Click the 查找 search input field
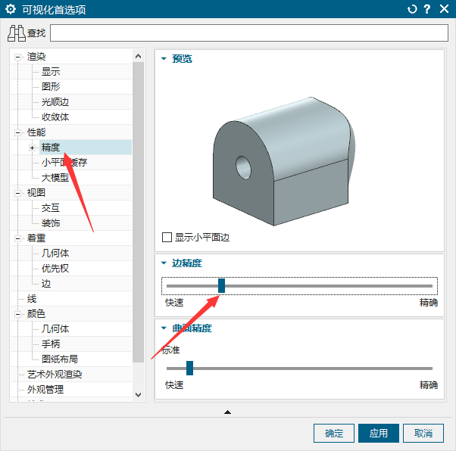456x451 pixels. [249, 33]
